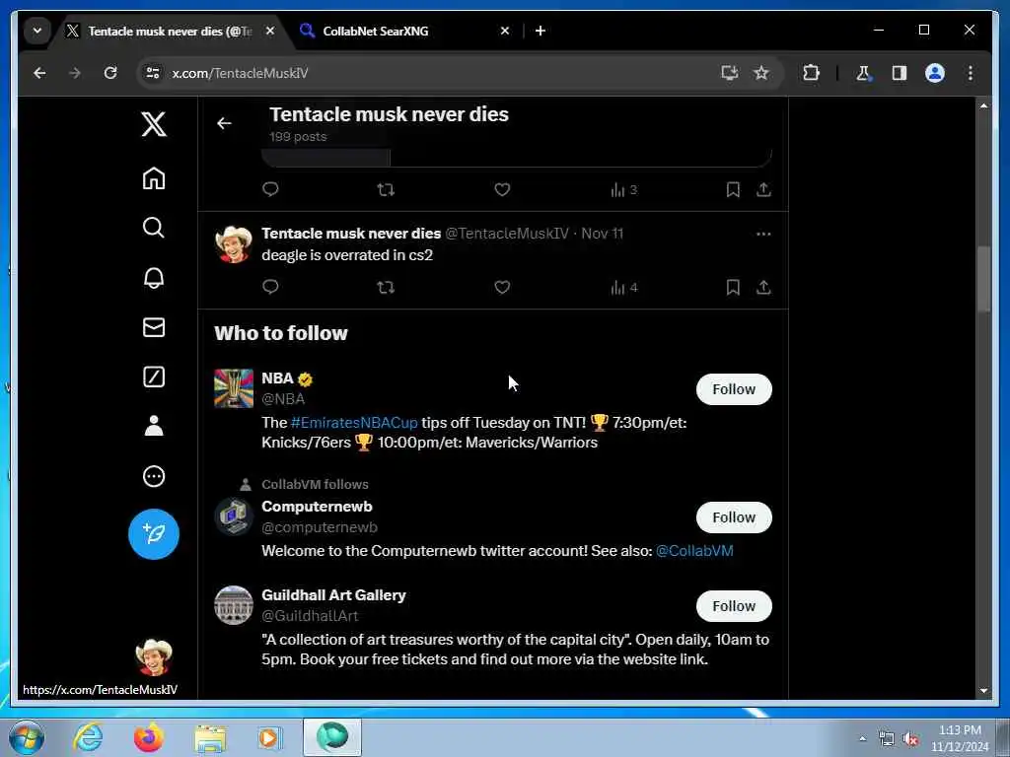Screen dimensions: 1010x757
Task: Reply to the post with 3 views
Action: click(x=270, y=188)
